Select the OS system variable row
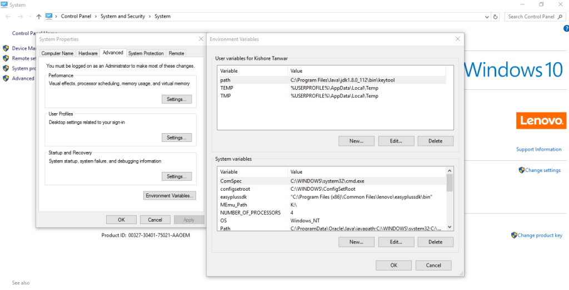 point(332,221)
